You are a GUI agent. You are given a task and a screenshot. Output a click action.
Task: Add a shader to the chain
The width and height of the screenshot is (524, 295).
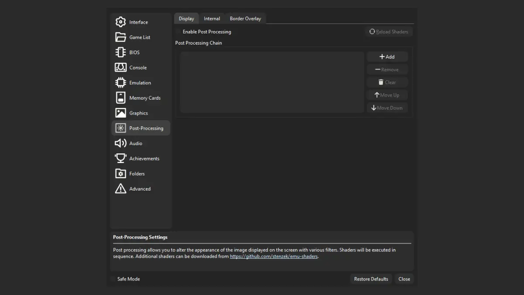click(387, 57)
